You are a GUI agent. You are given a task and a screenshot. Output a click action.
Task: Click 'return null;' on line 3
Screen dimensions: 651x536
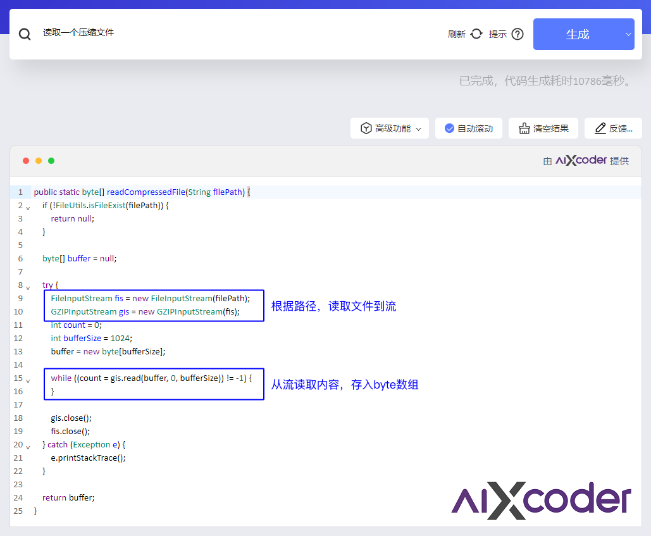point(73,218)
